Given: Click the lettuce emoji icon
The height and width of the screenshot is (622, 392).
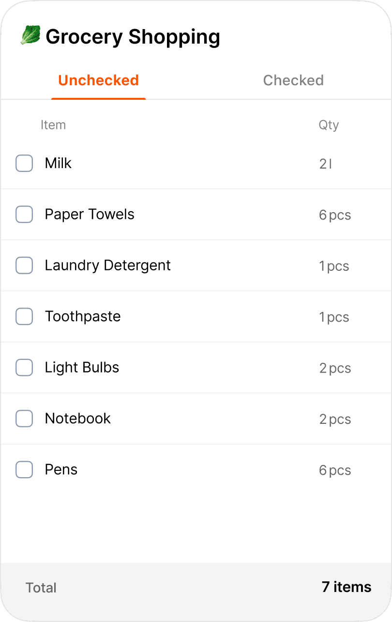Looking at the screenshot, I should (30, 35).
